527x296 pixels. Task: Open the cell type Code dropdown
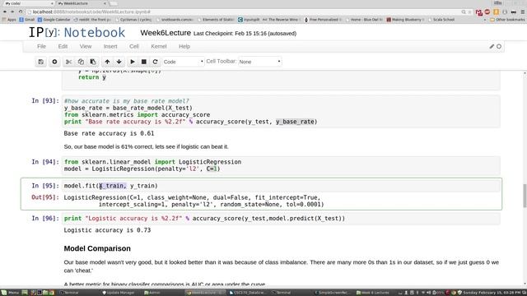pyautogui.click(x=183, y=62)
